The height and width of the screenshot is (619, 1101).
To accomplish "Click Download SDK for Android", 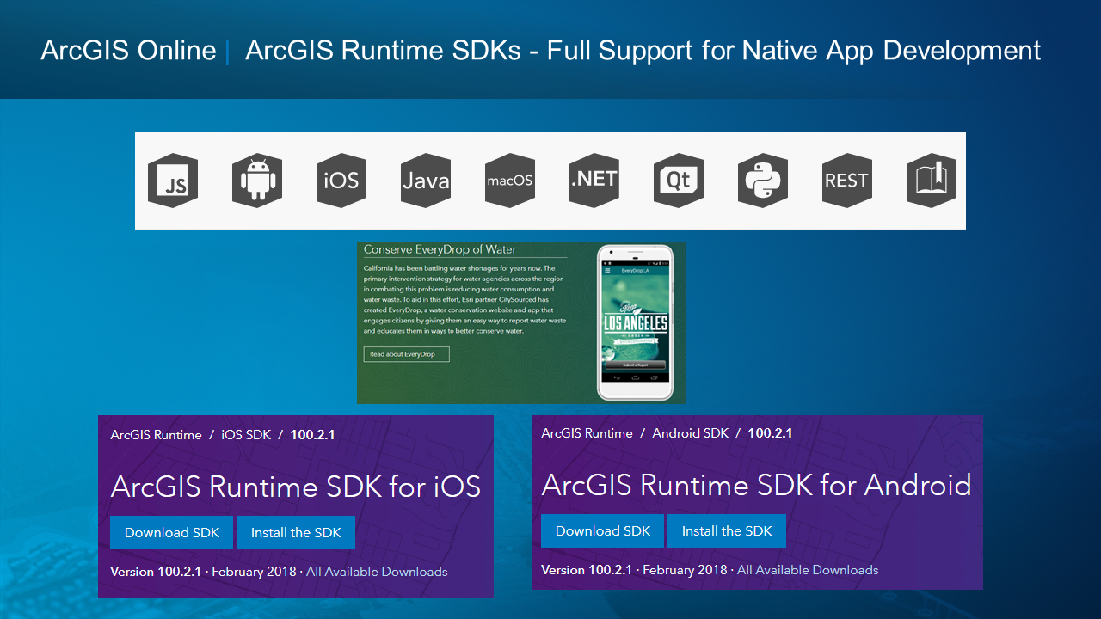I will pyautogui.click(x=603, y=531).
